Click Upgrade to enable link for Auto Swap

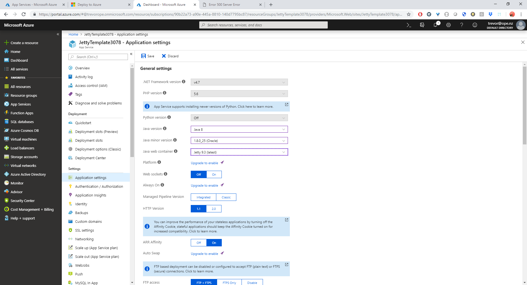[204, 254]
